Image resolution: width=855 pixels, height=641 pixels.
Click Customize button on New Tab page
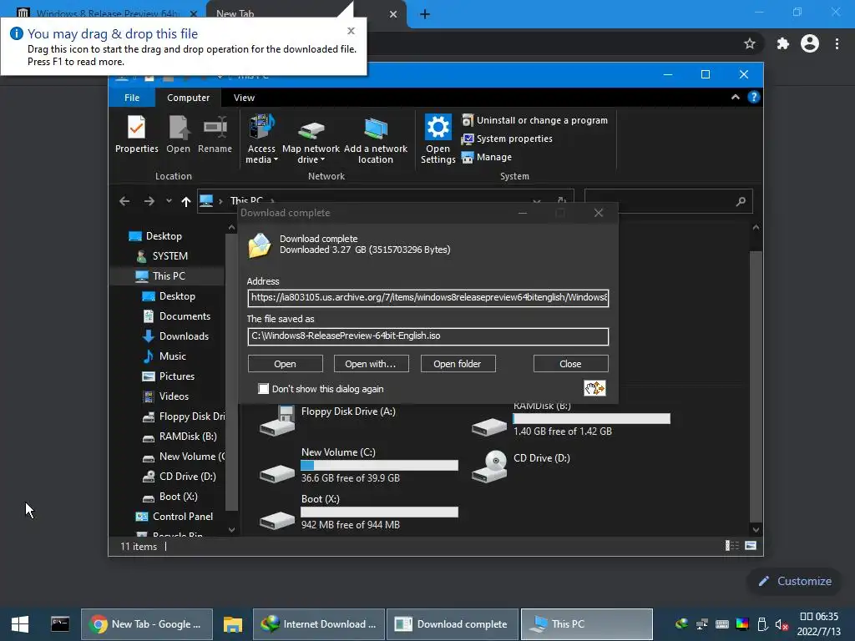tap(795, 581)
